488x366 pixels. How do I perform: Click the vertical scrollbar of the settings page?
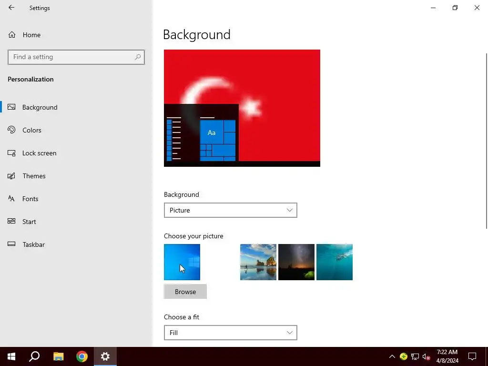(487, 141)
